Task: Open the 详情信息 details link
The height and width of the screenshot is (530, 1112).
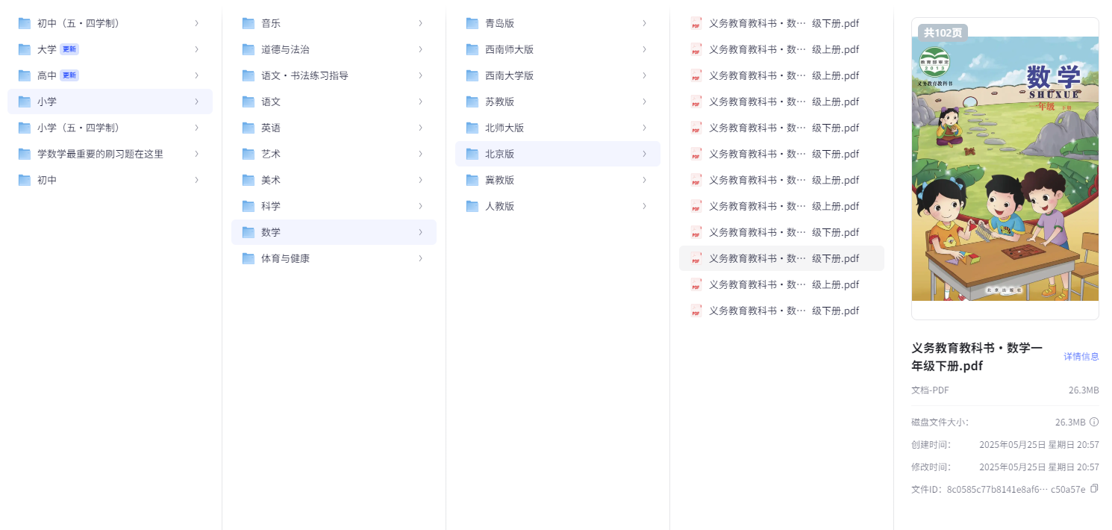Action: coord(1081,357)
